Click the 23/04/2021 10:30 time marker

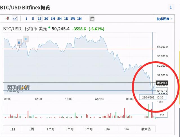pyautogui.click(x=153, y=97)
